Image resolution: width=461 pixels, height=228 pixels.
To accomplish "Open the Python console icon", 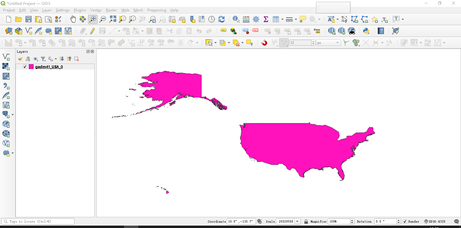I will click(x=366, y=31).
